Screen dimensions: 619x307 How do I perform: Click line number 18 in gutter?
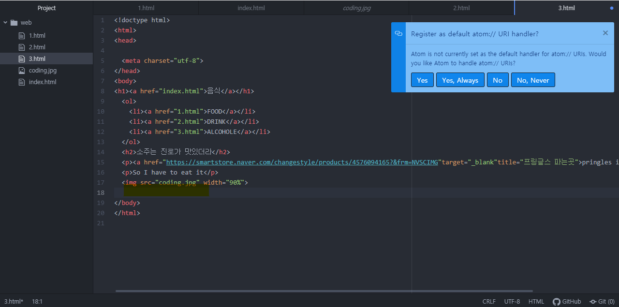[x=101, y=193]
